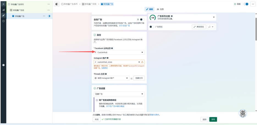This screenshot has height=125, width=257.
Task: Expand the 广告系列分数 panel chevron
Action: [214, 17]
